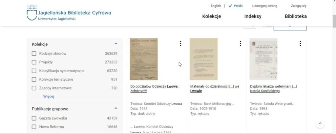Screen dimensions: 336x134
Task: Open the Biblioteka menu
Action: click(x=296, y=16)
